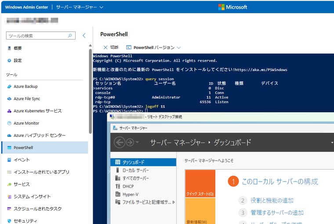Click このローカル サーバーの構成 link
The image size is (334, 224).
280,182
